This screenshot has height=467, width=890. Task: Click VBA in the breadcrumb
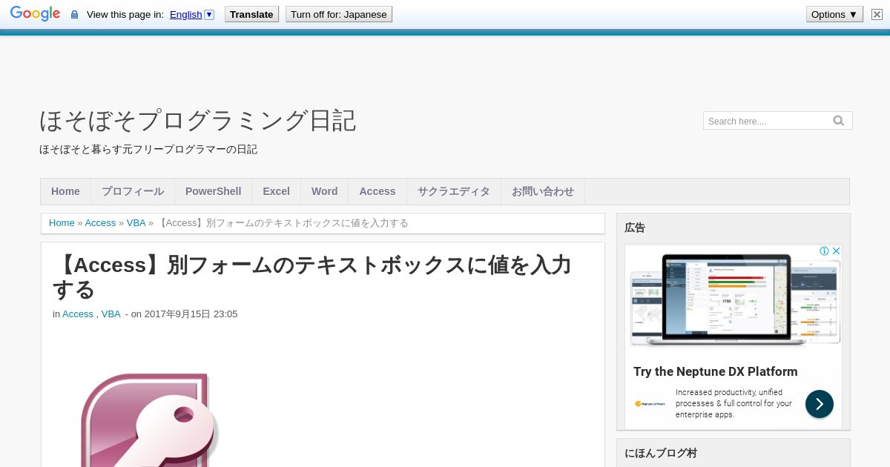[136, 223]
